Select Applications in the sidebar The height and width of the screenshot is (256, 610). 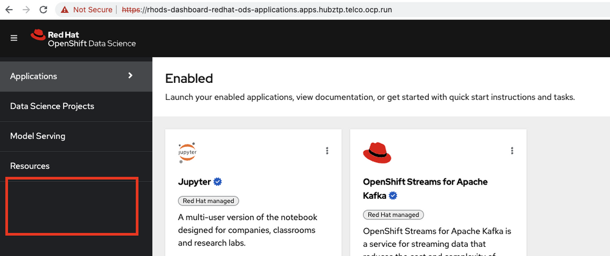click(34, 76)
